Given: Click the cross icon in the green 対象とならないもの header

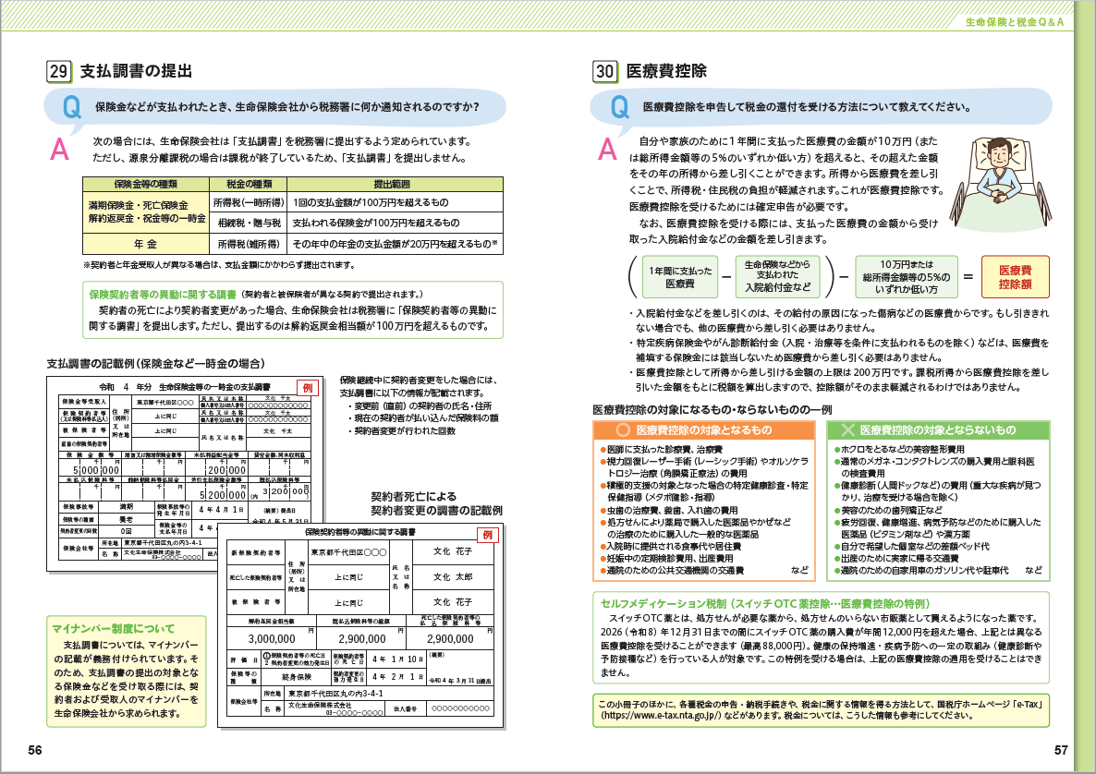Looking at the screenshot, I should click(x=847, y=430).
